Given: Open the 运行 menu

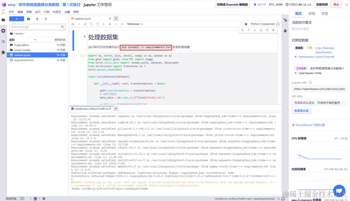Looking at the screenshot, I should coord(38,12).
